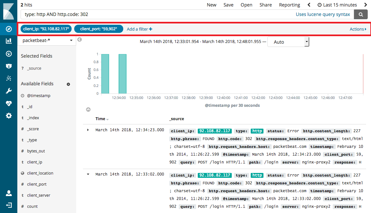Go to previous time range arrow

(309, 5)
